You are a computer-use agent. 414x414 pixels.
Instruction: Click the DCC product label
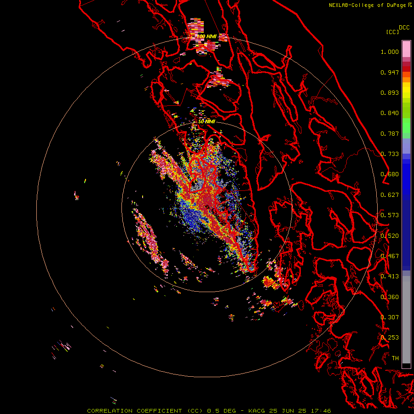[x=404, y=28]
